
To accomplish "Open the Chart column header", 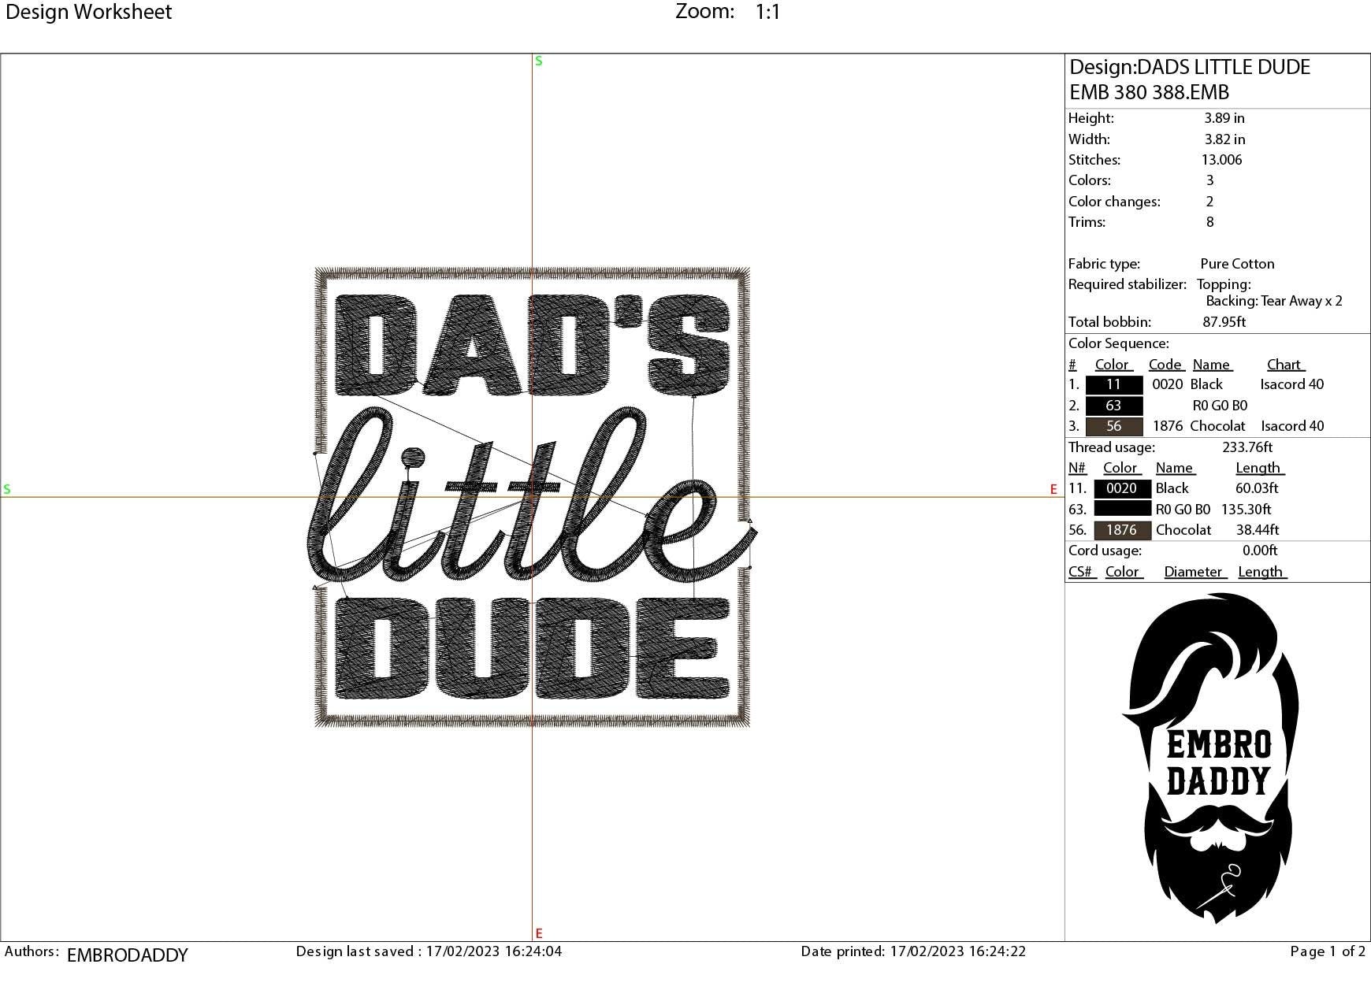I will pos(1284,364).
